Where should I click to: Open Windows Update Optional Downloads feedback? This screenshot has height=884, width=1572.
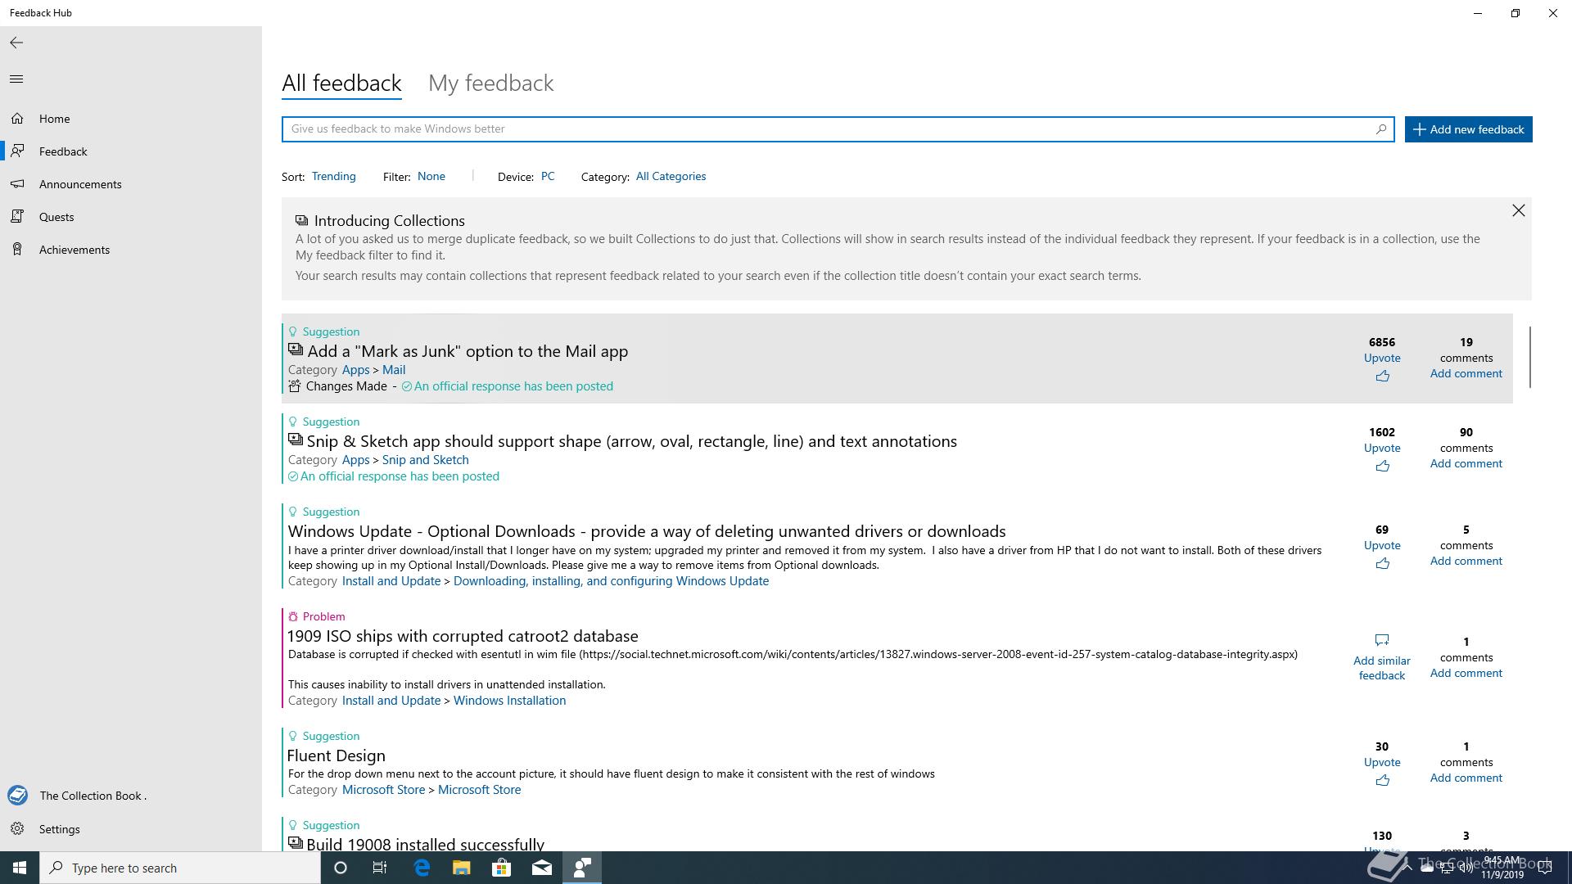point(647,531)
